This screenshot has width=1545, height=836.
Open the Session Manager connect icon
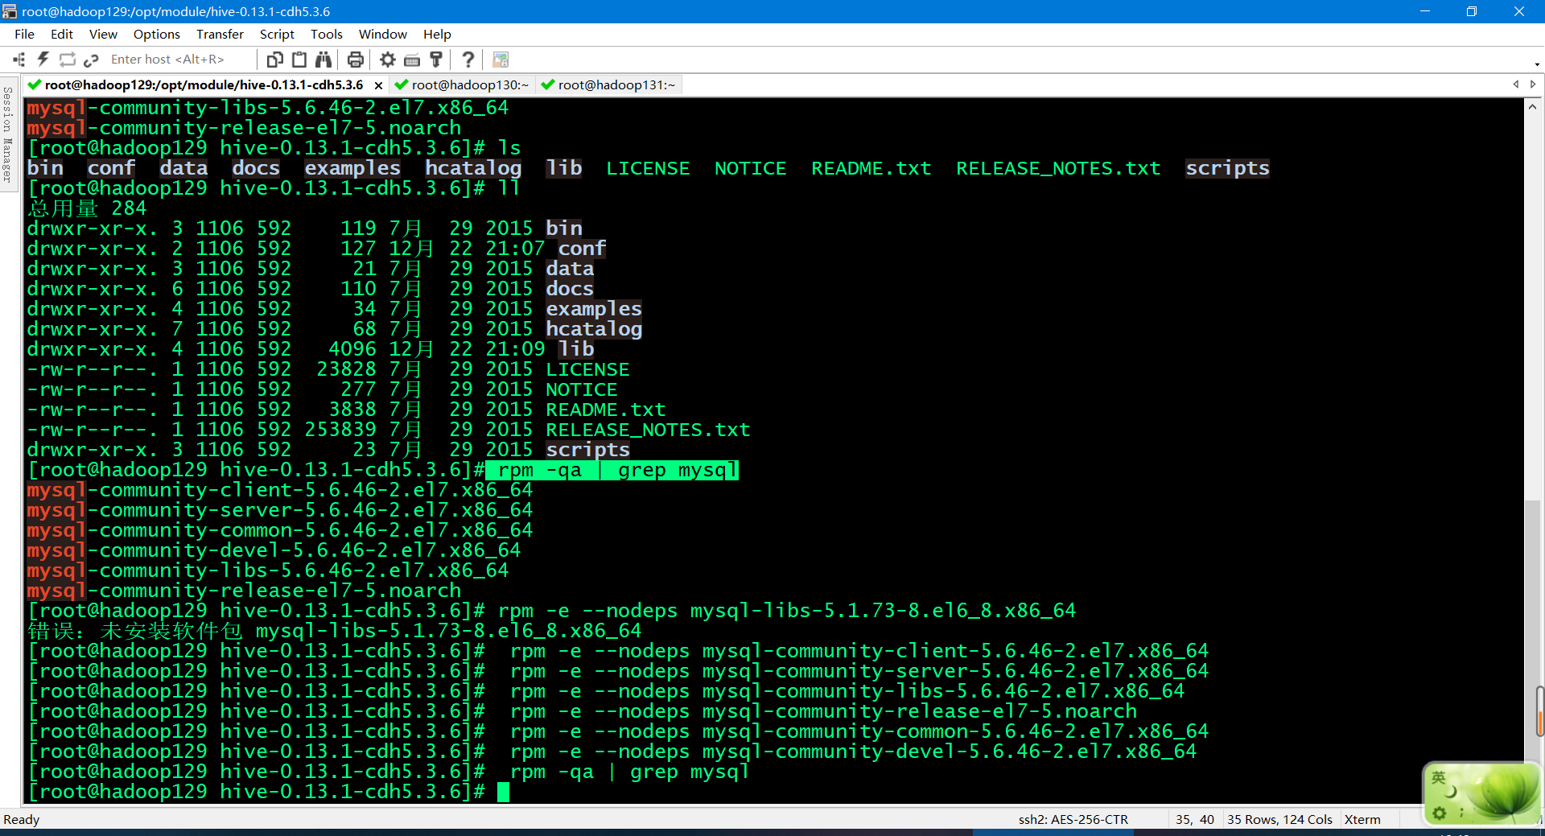click(19, 60)
